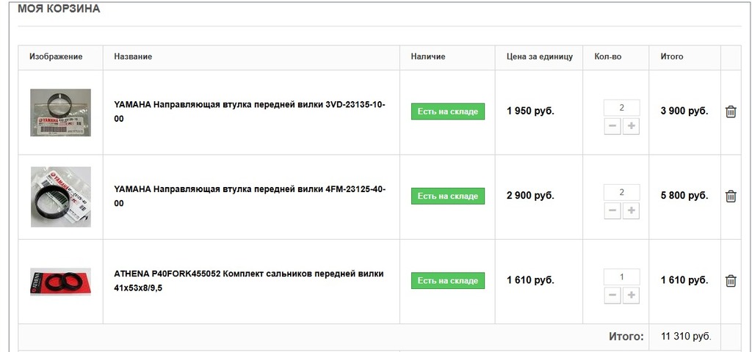Open product link YAMAHA 4FM-23125-40-00
The width and height of the screenshot is (752, 352).
tap(250, 196)
